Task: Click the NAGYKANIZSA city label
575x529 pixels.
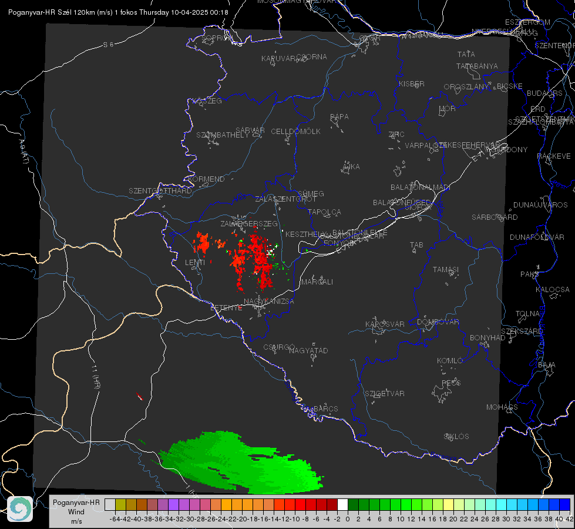Action: coord(269,302)
